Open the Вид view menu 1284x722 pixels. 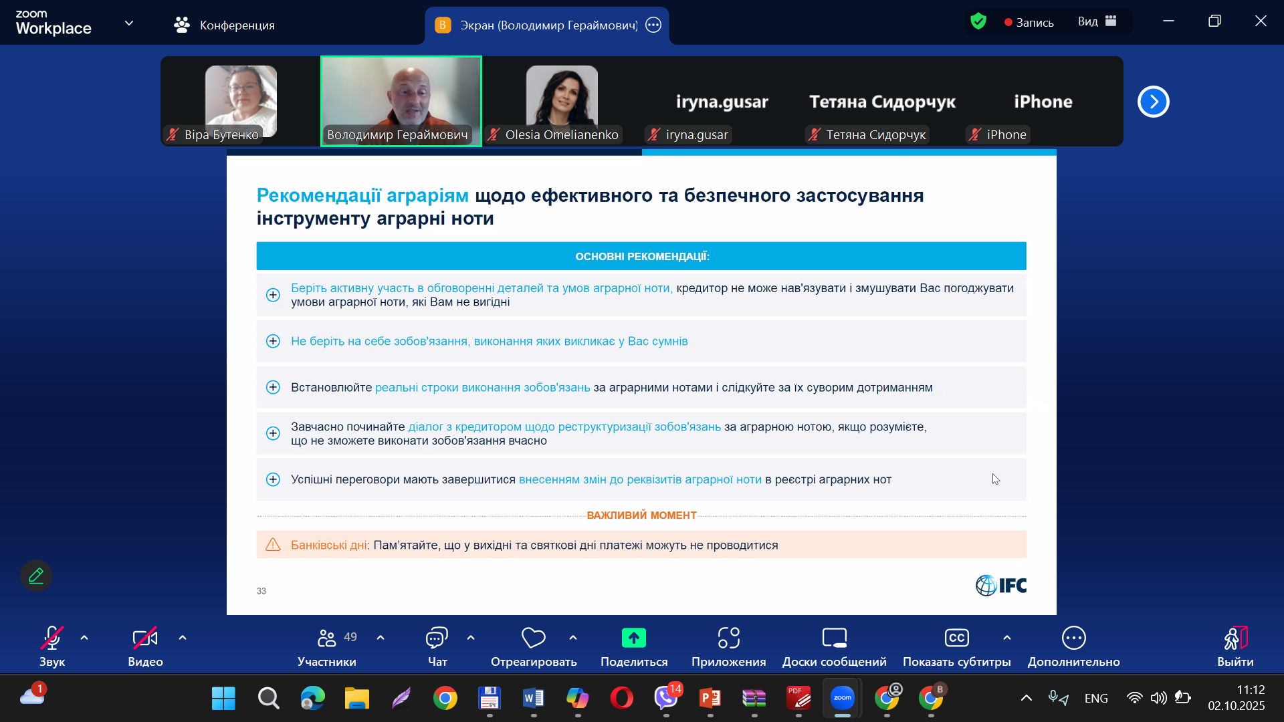click(1097, 21)
